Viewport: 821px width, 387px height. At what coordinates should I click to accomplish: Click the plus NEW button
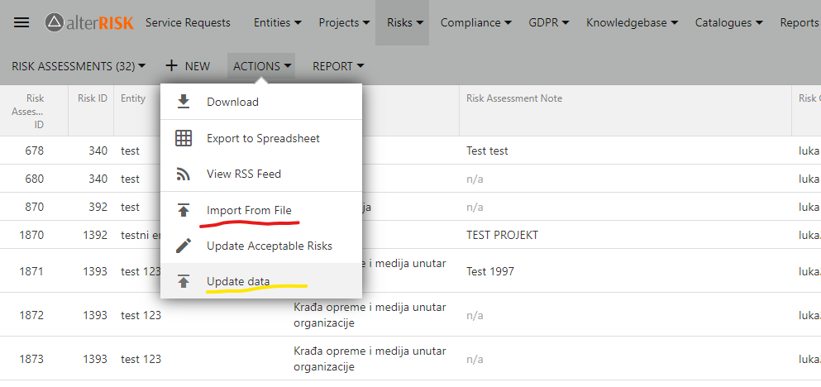[188, 66]
